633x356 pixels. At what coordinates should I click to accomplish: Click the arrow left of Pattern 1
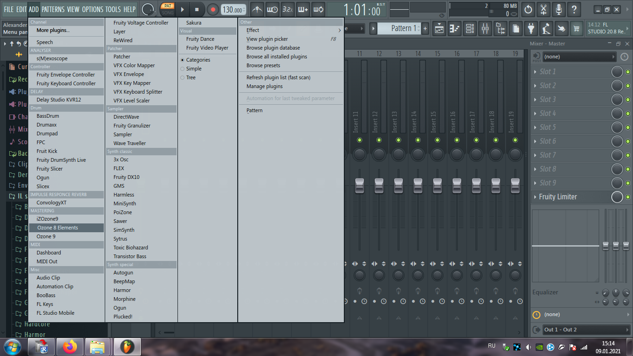tap(373, 28)
